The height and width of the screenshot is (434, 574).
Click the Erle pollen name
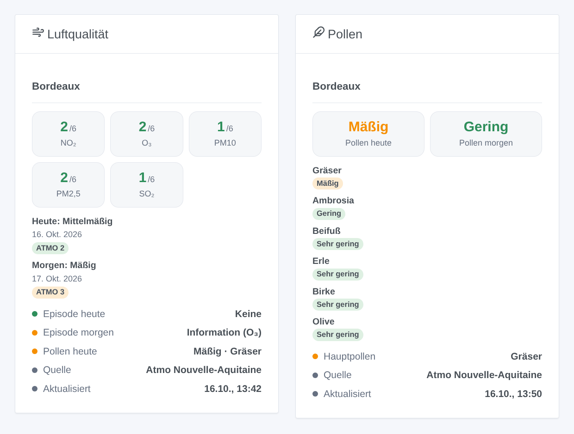[321, 261]
